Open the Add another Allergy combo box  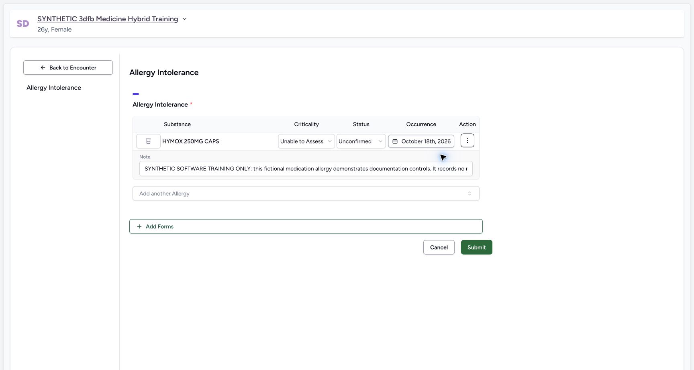pyautogui.click(x=306, y=194)
